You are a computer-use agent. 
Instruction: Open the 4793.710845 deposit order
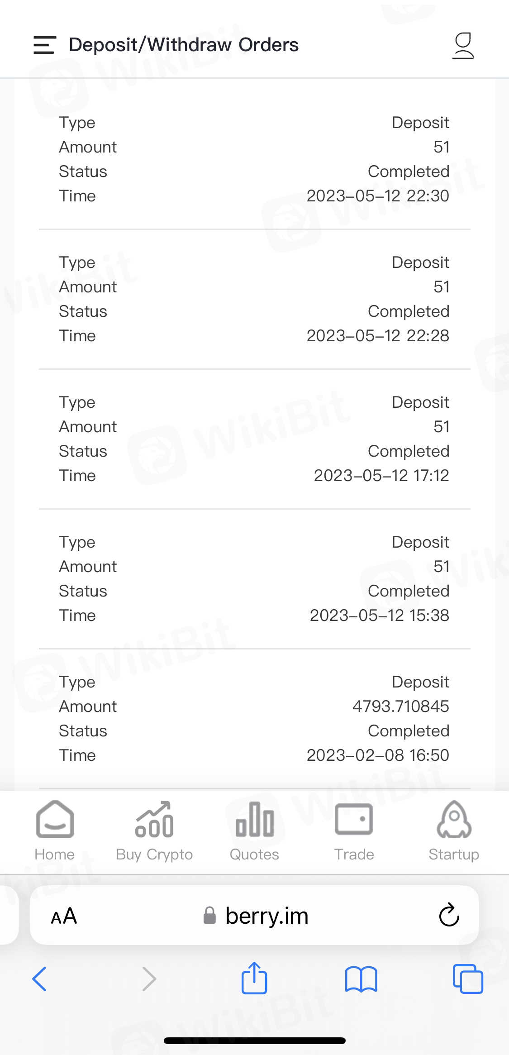pos(254,719)
